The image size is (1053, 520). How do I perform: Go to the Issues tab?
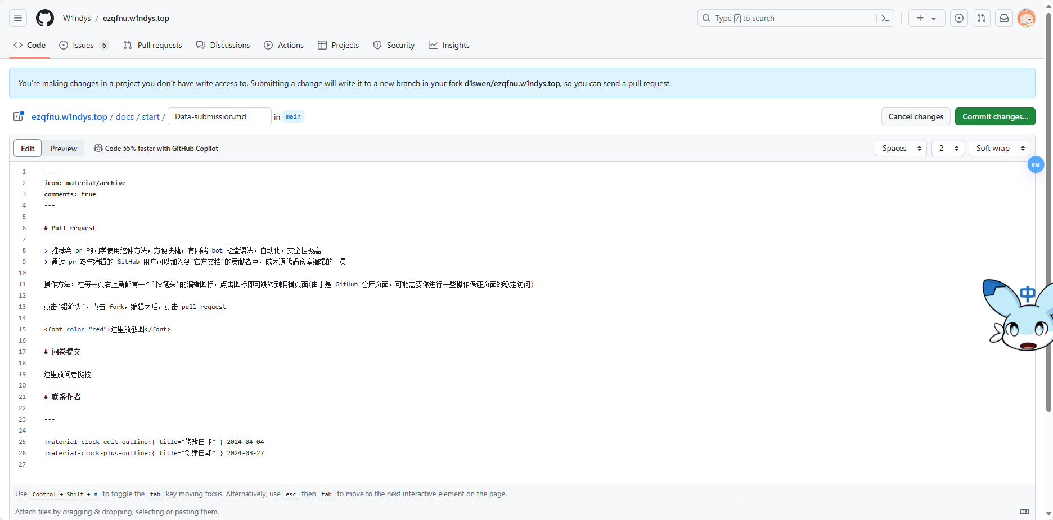[83, 45]
